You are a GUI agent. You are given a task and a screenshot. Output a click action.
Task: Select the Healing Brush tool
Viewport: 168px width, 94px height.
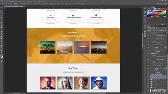click(2, 23)
